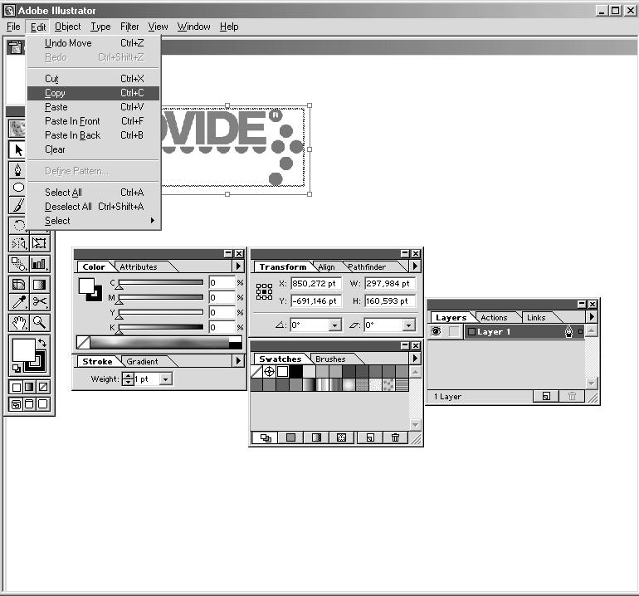
Task: Select the Hand tool
Action: (x=19, y=322)
